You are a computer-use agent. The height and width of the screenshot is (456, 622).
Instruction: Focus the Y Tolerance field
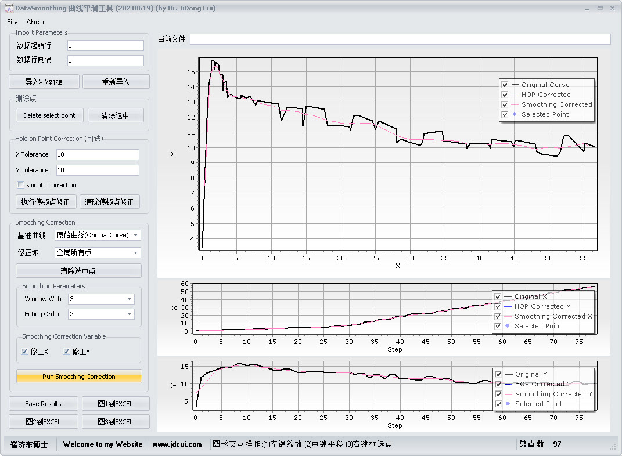click(98, 170)
